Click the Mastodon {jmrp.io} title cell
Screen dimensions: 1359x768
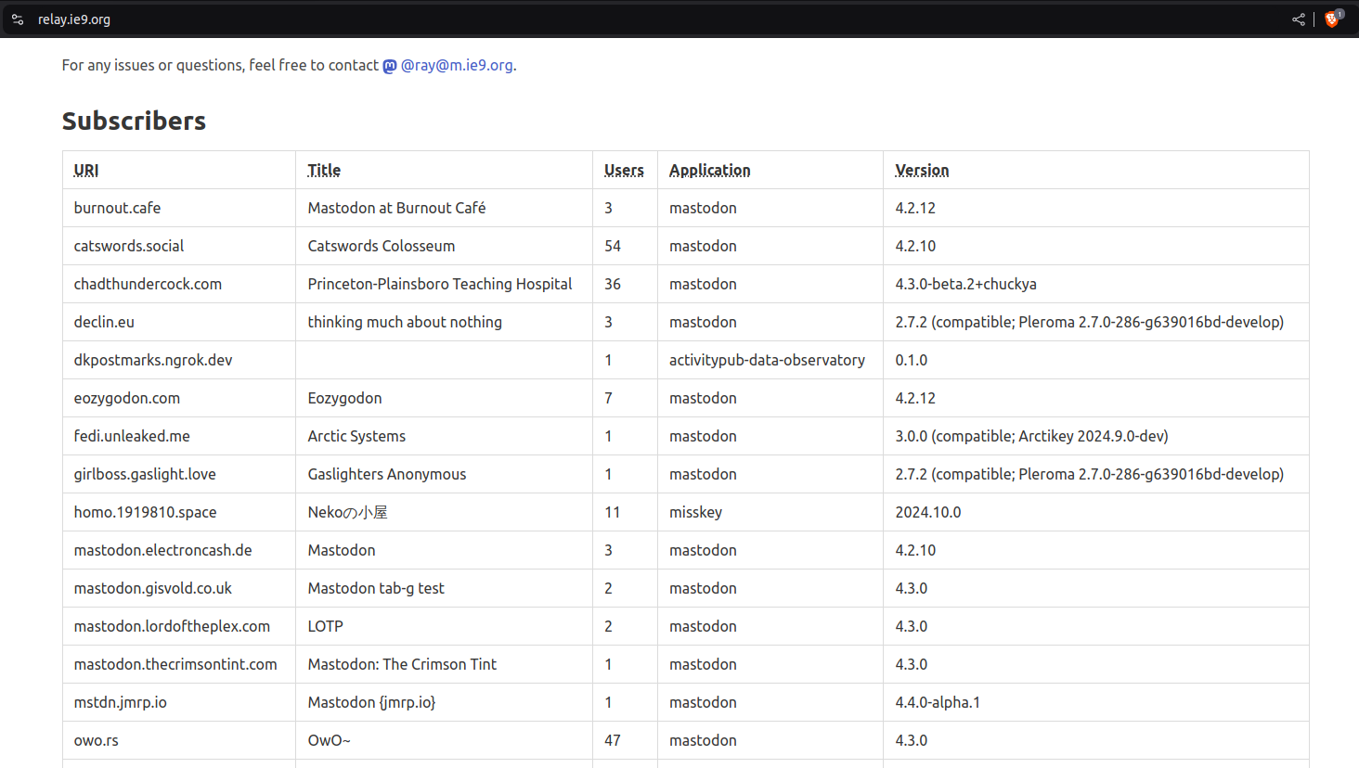coord(445,702)
